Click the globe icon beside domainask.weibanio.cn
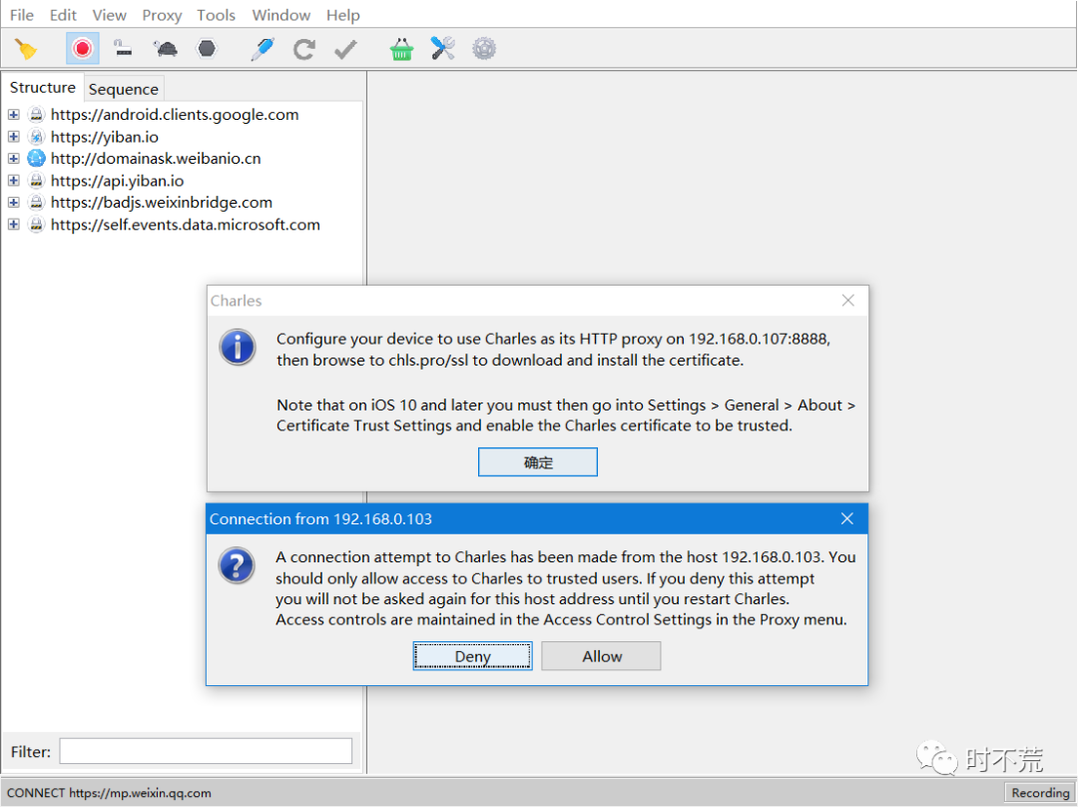The image size is (1078, 807). coord(37,158)
